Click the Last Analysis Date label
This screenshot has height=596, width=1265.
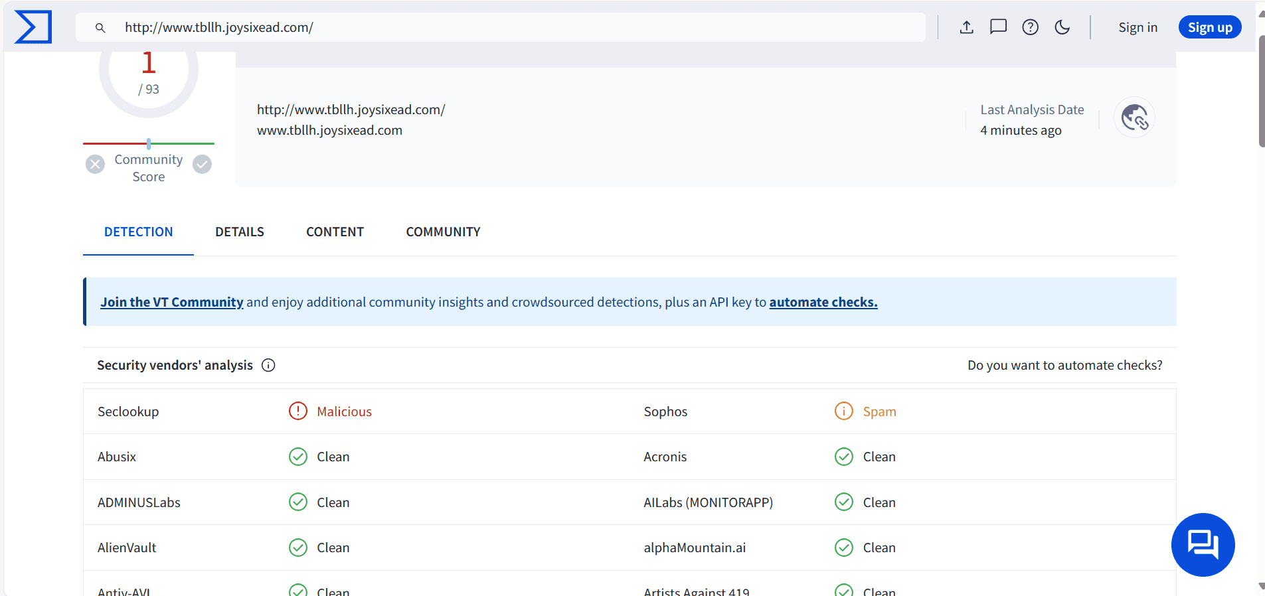tap(1032, 110)
